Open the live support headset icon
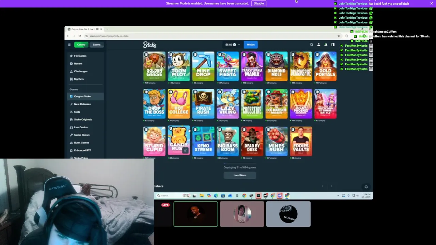This screenshot has width=436, height=245. (366, 187)
